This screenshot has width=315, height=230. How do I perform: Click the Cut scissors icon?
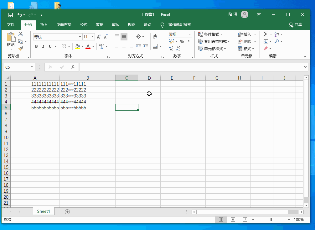pos(21,34)
